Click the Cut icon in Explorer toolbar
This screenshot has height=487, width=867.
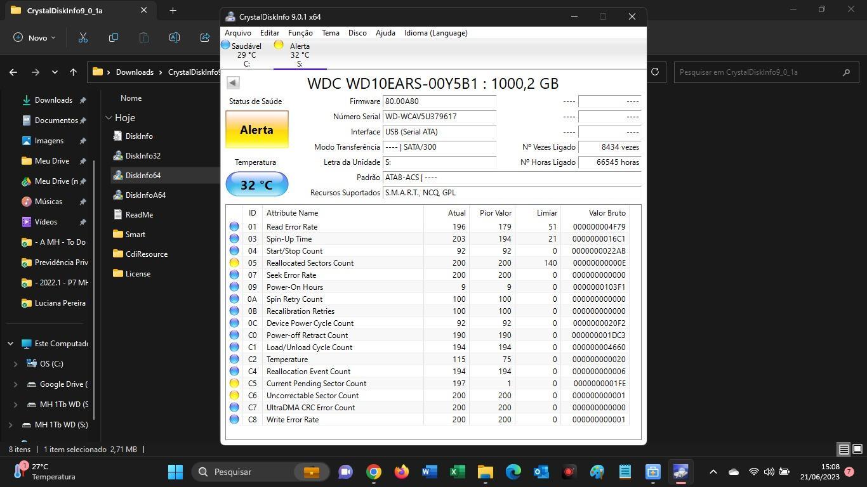click(x=83, y=37)
